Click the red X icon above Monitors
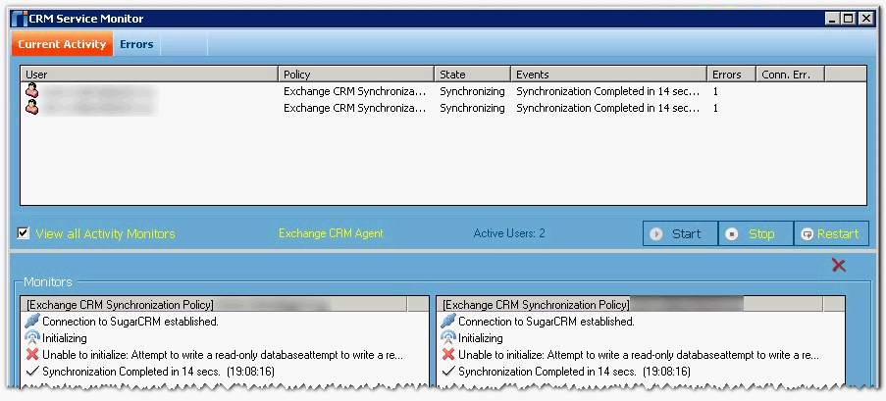This screenshot has height=401, width=886. pos(839,266)
